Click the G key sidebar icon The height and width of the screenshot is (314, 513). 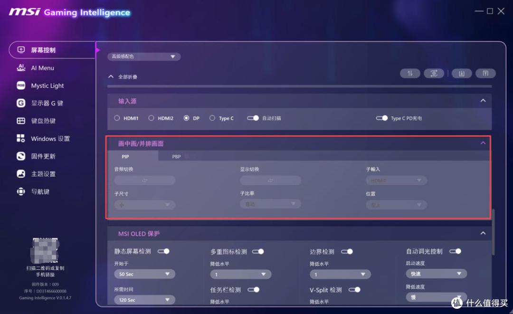pyautogui.click(x=21, y=103)
